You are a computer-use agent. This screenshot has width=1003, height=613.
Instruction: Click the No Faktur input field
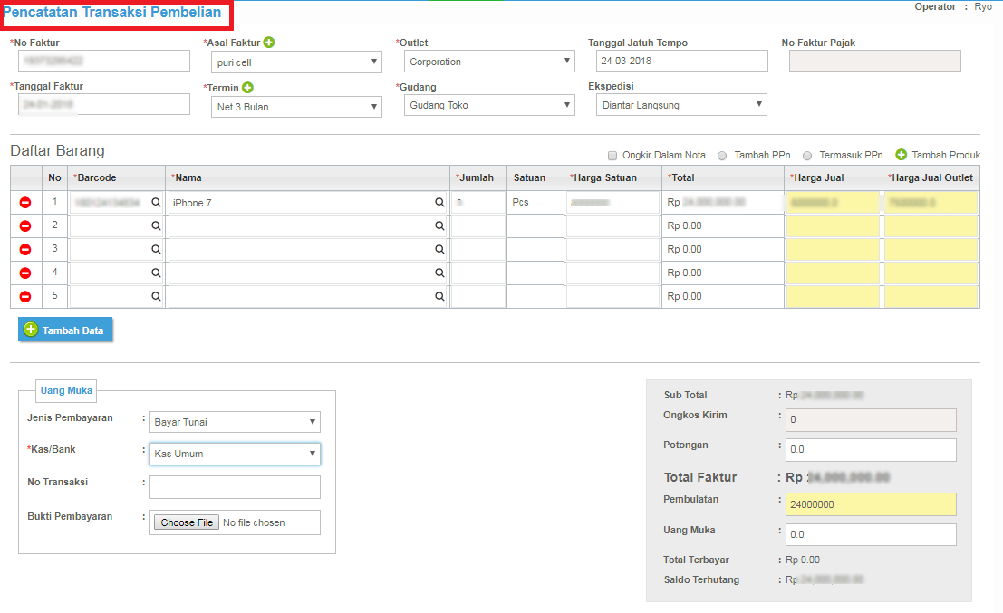pos(104,61)
